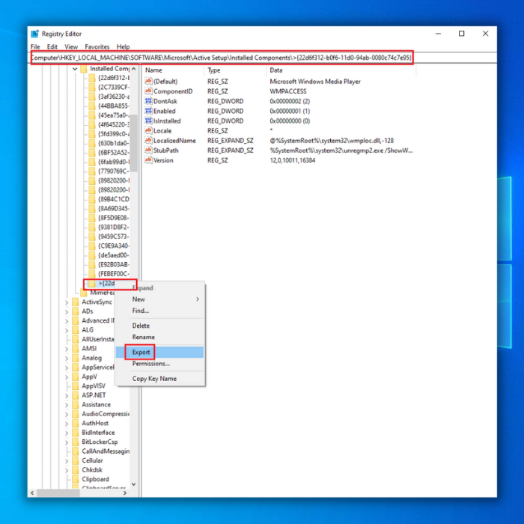
Task: Click the {7790769C- key folder icon
Action: tap(92, 171)
